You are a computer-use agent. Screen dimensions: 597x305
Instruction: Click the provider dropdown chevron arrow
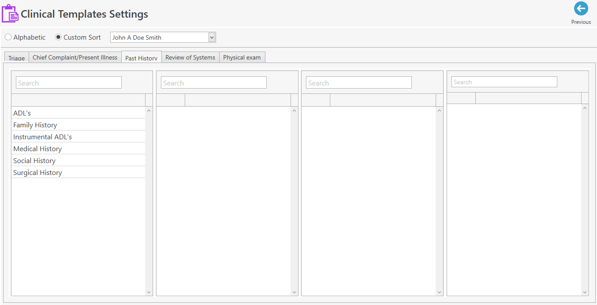211,37
